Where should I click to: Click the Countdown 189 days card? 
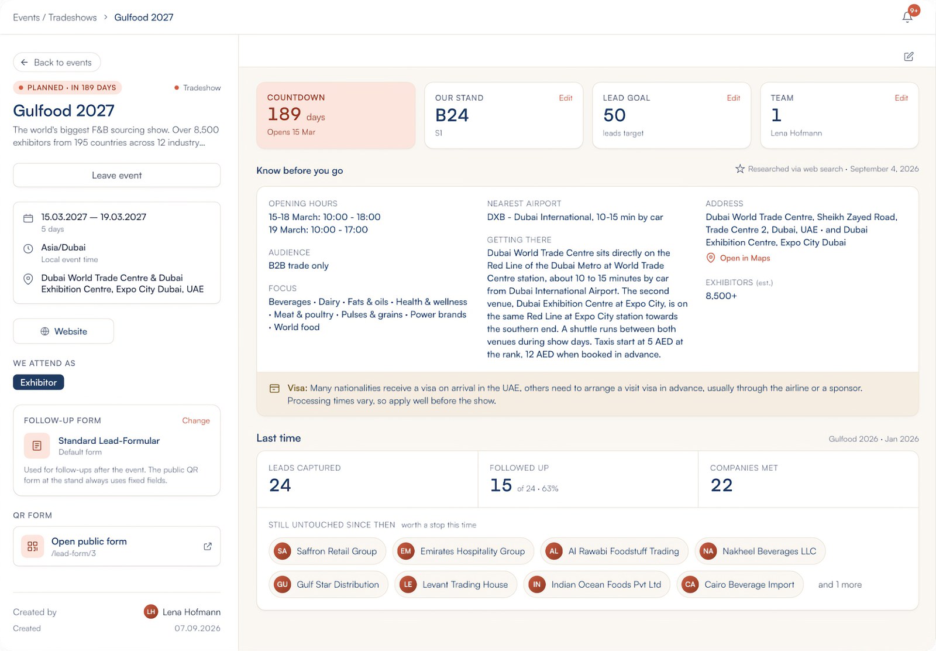tap(336, 115)
